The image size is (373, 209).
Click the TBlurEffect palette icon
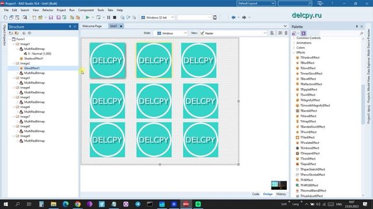tap(297, 63)
